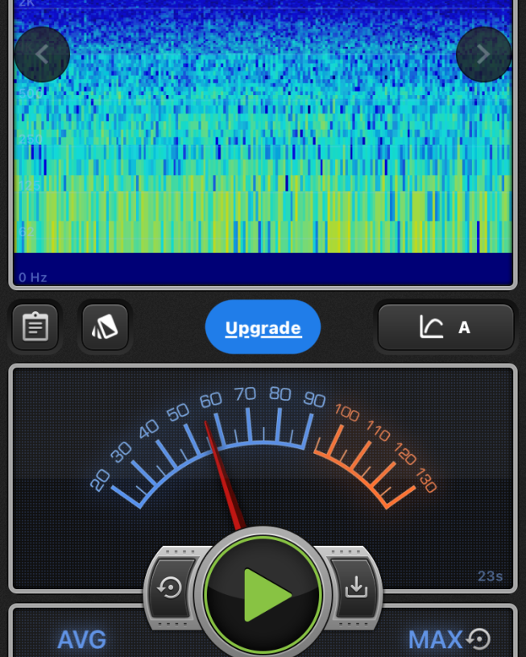
Task: Open the clipboard notes icon
Action: (x=35, y=327)
